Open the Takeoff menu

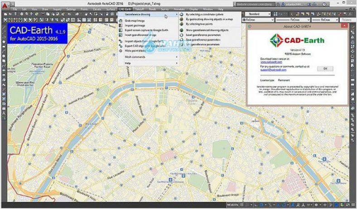(140, 9)
